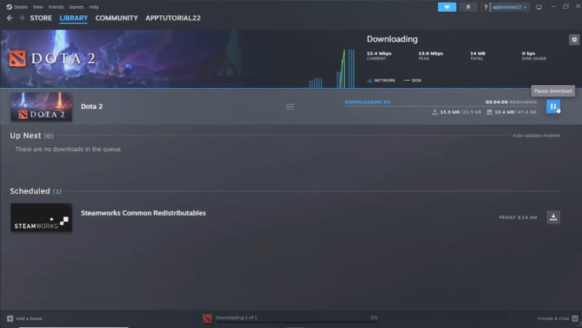
Task: Click the 'FRIDAY 5:14 AM' schedule time
Action: coord(518,217)
